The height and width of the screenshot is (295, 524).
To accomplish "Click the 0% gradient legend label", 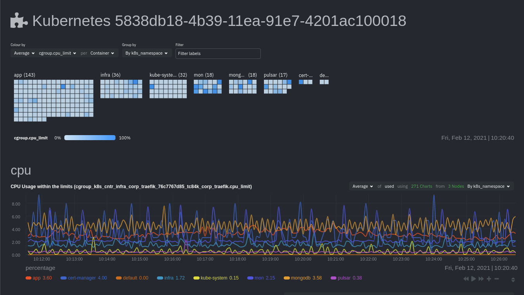I will coord(58,138).
